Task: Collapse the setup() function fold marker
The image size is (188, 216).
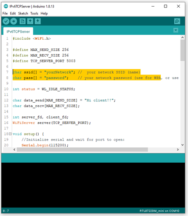Action: coord(10,134)
